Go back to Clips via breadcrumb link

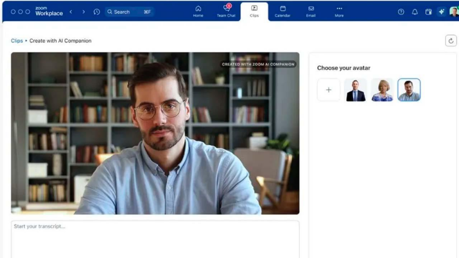pyautogui.click(x=17, y=41)
